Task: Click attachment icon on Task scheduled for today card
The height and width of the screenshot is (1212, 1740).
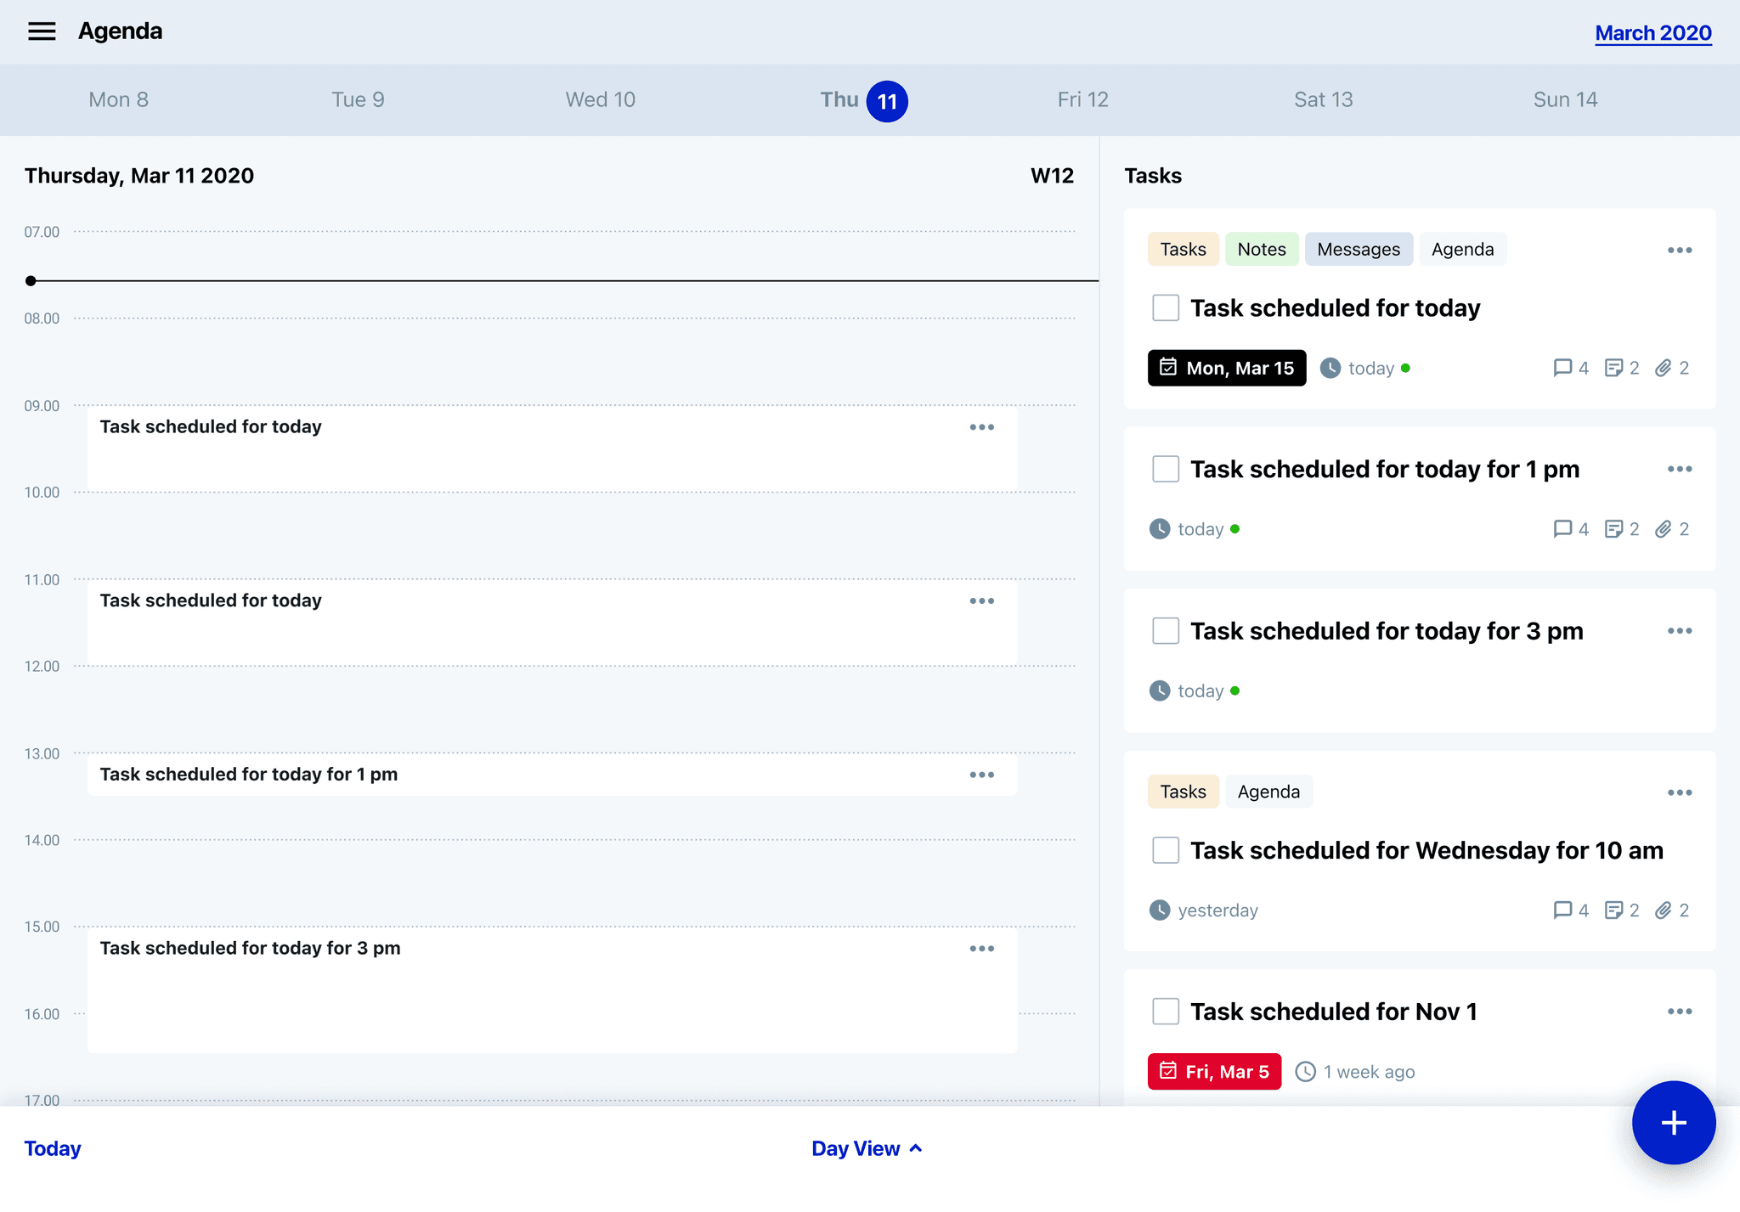Action: point(1663,368)
